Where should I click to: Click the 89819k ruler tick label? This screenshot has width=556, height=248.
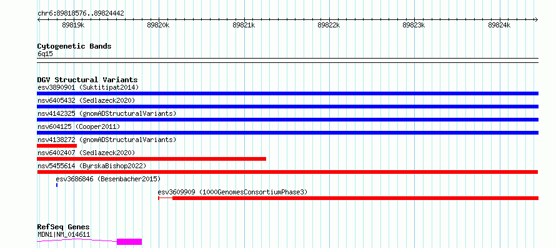click(x=73, y=25)
